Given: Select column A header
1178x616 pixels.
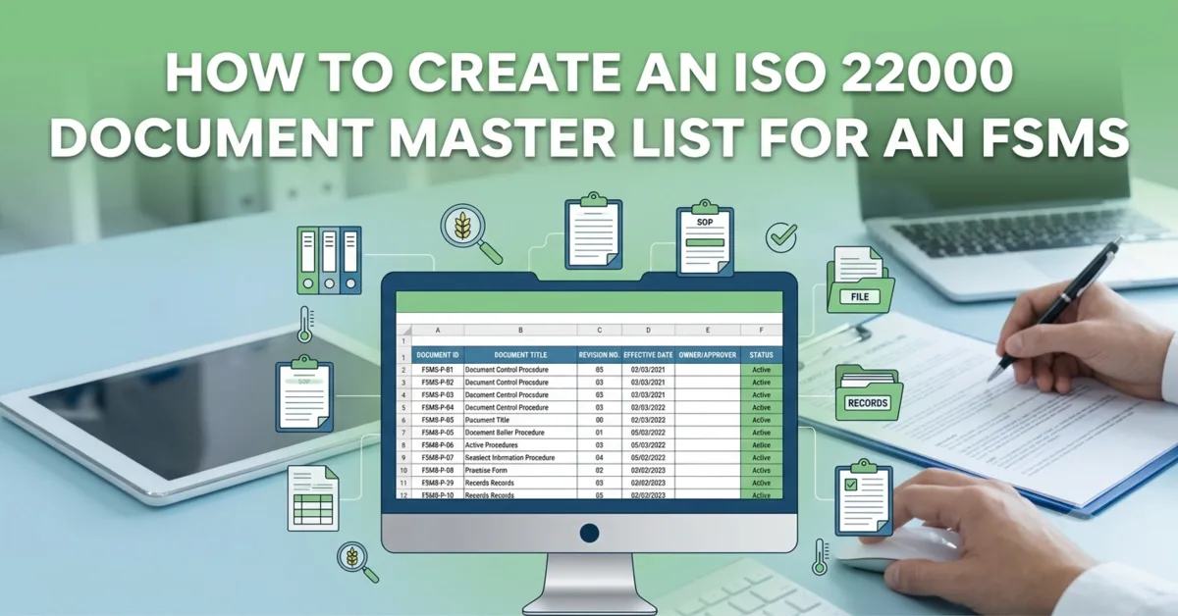Looking at the screenshot, I should tap(438, 331).
